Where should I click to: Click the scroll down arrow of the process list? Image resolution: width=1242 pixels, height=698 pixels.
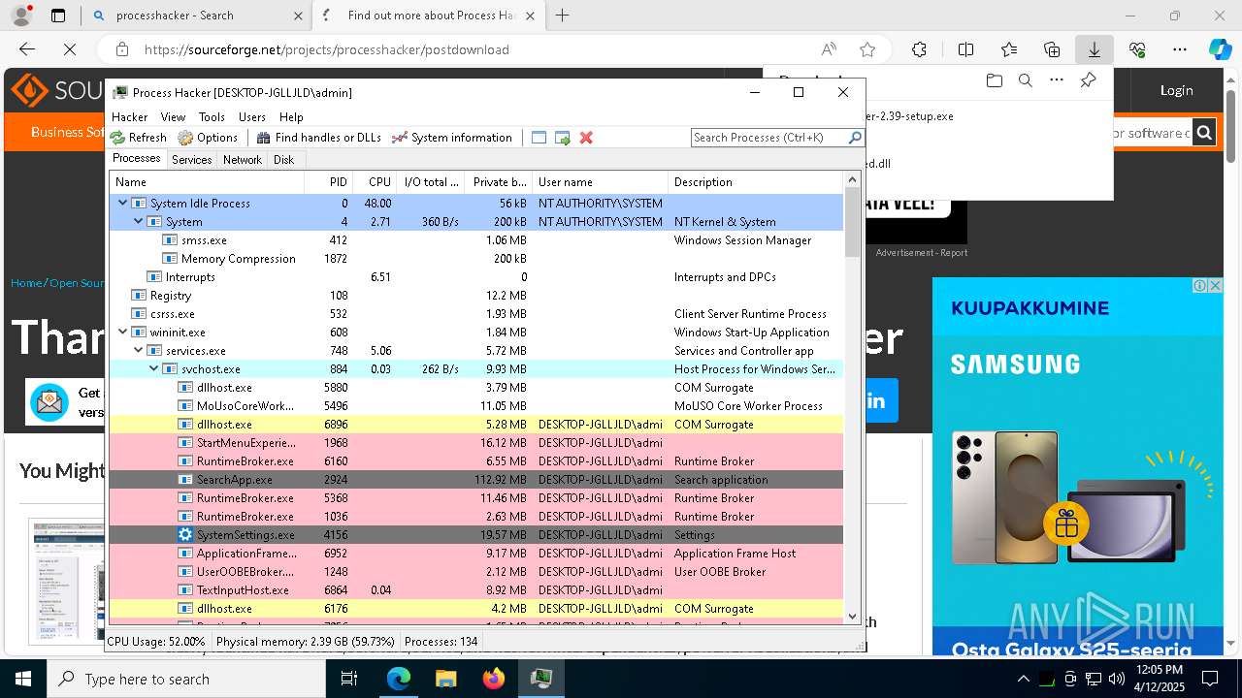tap(852, 616)
